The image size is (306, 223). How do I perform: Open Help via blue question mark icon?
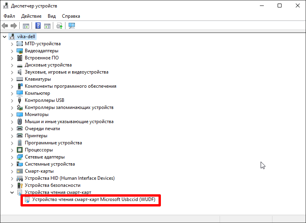coord(38,26)
